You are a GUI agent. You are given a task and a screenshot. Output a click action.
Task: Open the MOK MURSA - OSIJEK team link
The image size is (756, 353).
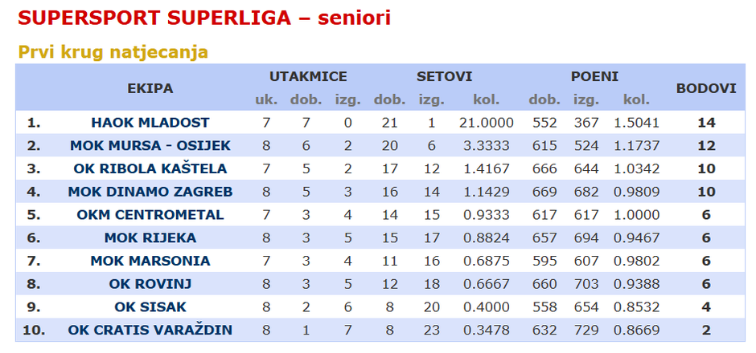tap(150, 145)
